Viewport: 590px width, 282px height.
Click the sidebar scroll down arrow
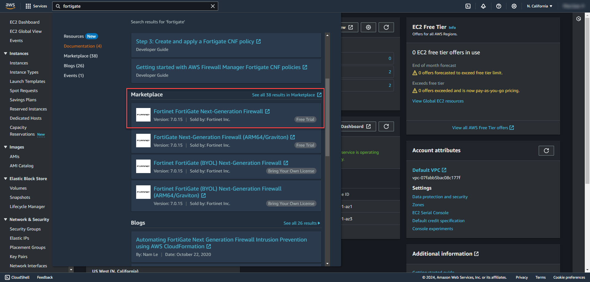71,270
